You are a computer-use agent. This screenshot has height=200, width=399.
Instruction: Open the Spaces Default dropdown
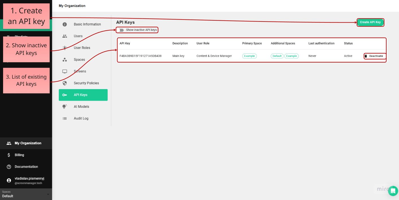(26, 194)
